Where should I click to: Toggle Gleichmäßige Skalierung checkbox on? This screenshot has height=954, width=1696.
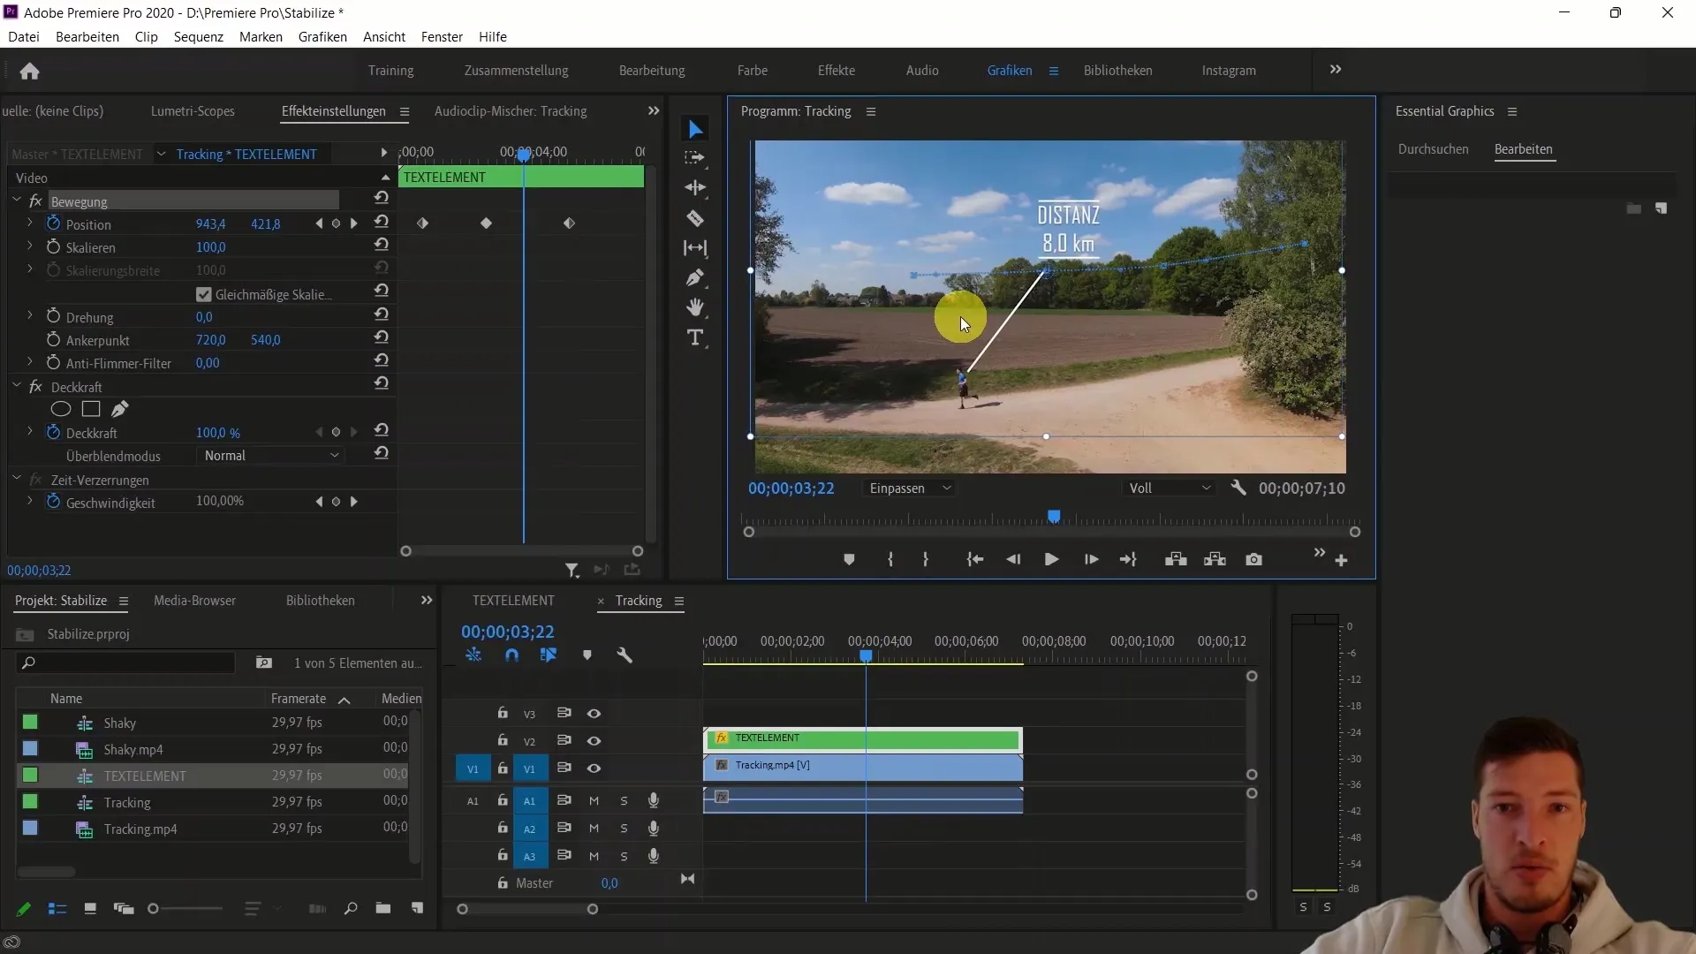[x=202, y=293]
